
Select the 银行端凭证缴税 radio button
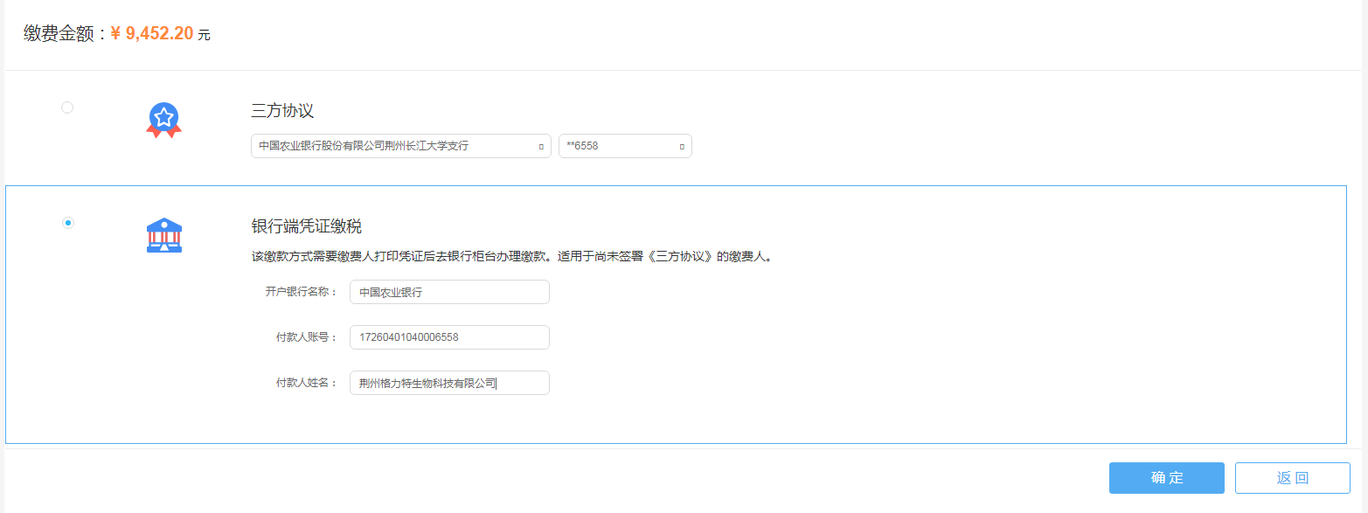tap(68, 223)
